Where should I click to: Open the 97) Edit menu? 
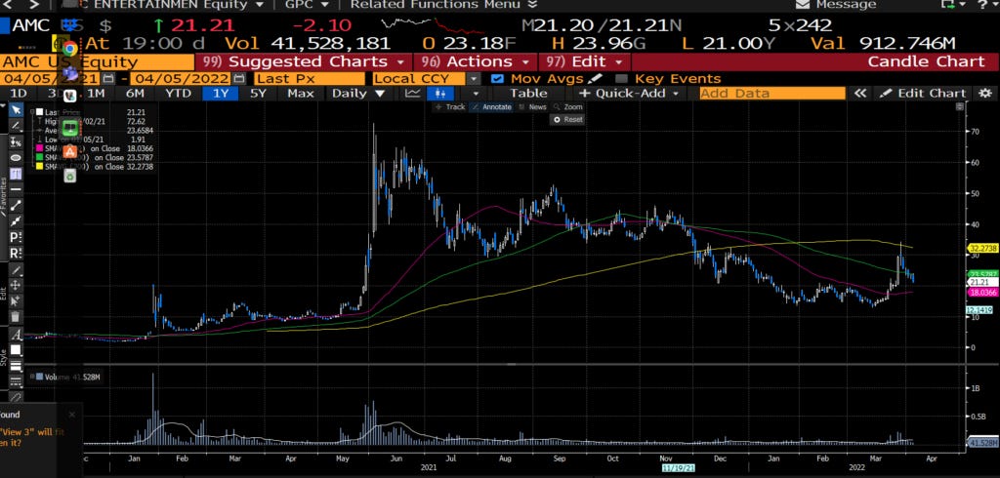click(x=584, y=61)
